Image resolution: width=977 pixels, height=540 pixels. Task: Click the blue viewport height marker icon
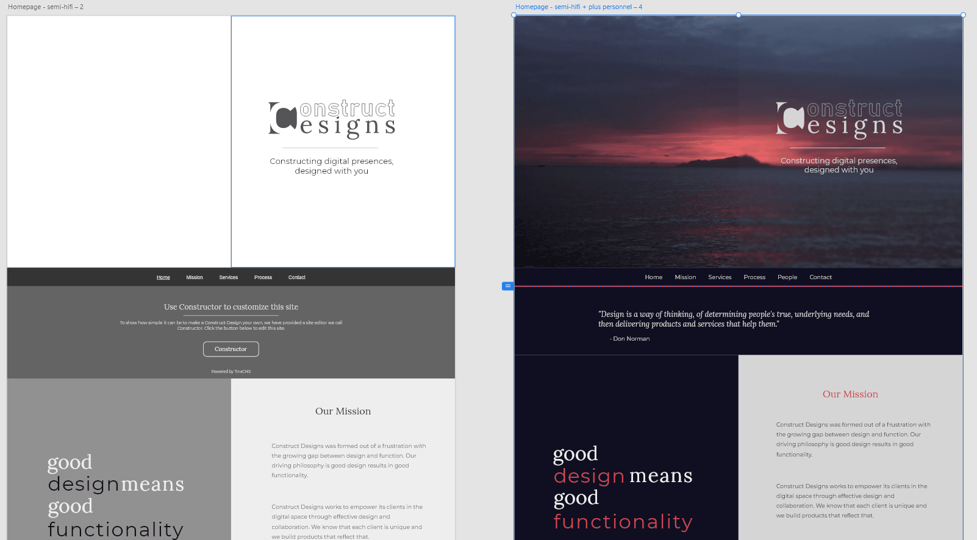tap(507, 286)
